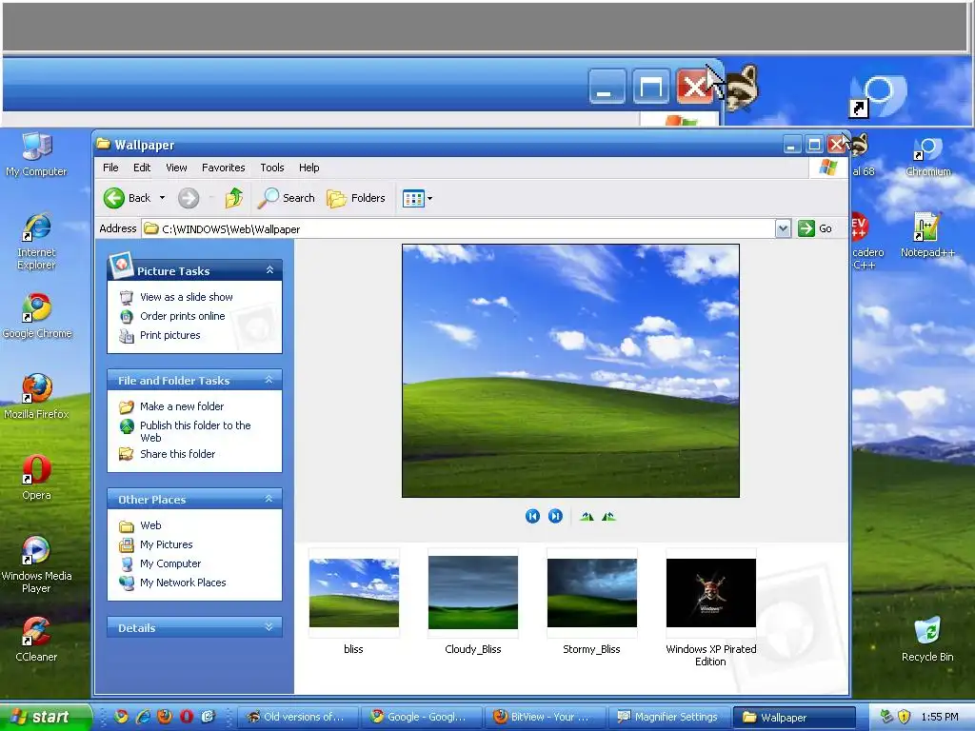975x731 pixels.
Task: Toggle the Folders pane
Action: point(356,198)
